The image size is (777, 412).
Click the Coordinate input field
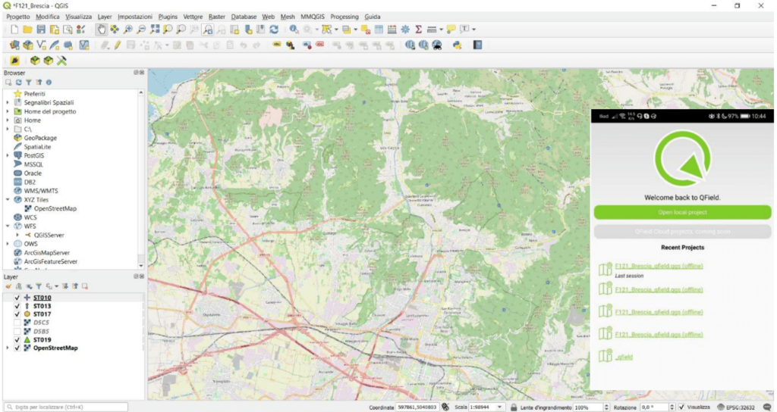point(417,407)
